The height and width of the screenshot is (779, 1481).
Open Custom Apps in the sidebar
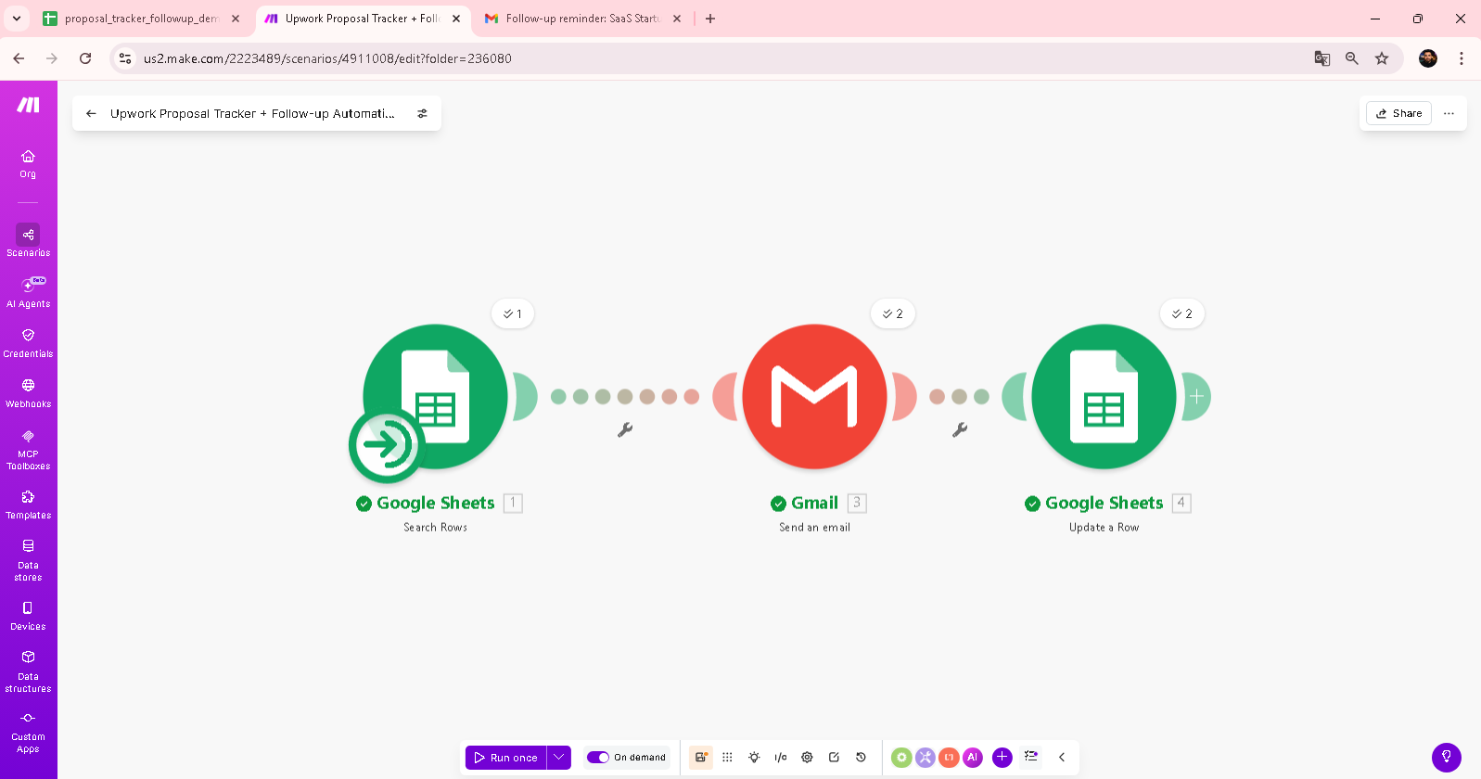click(x=28, y=731)
